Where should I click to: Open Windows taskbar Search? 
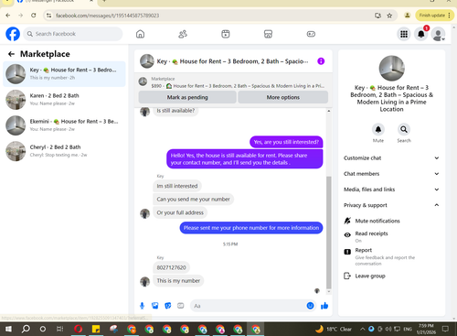pyautogui.click(x=26, y=329)
